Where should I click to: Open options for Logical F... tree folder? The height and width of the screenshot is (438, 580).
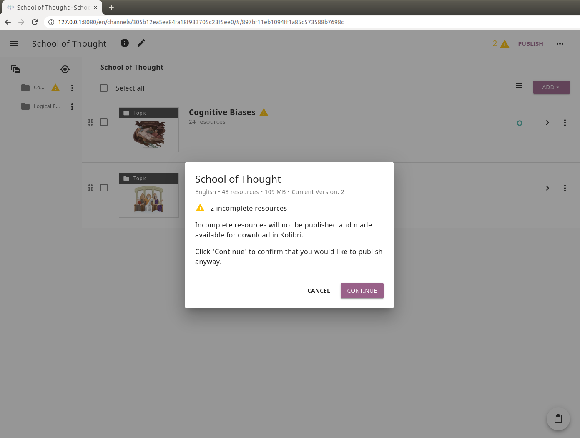[x=72, y=107]
